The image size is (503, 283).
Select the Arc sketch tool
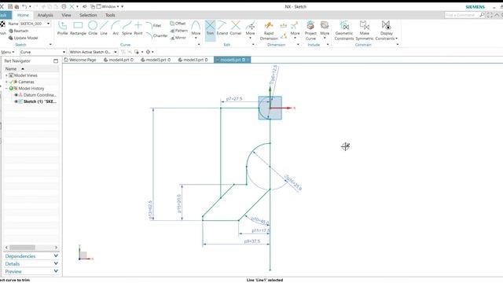[116, 28]
